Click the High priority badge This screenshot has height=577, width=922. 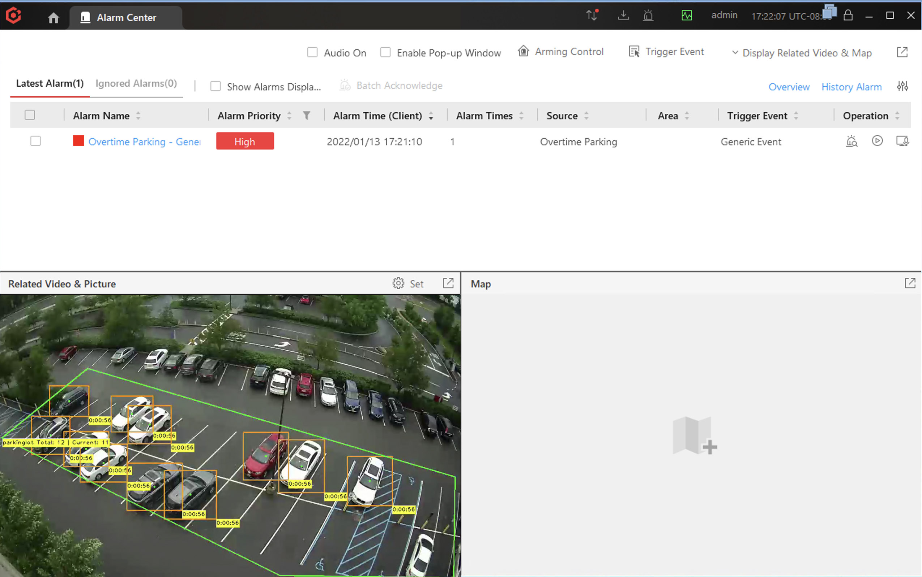pos(245,141)
